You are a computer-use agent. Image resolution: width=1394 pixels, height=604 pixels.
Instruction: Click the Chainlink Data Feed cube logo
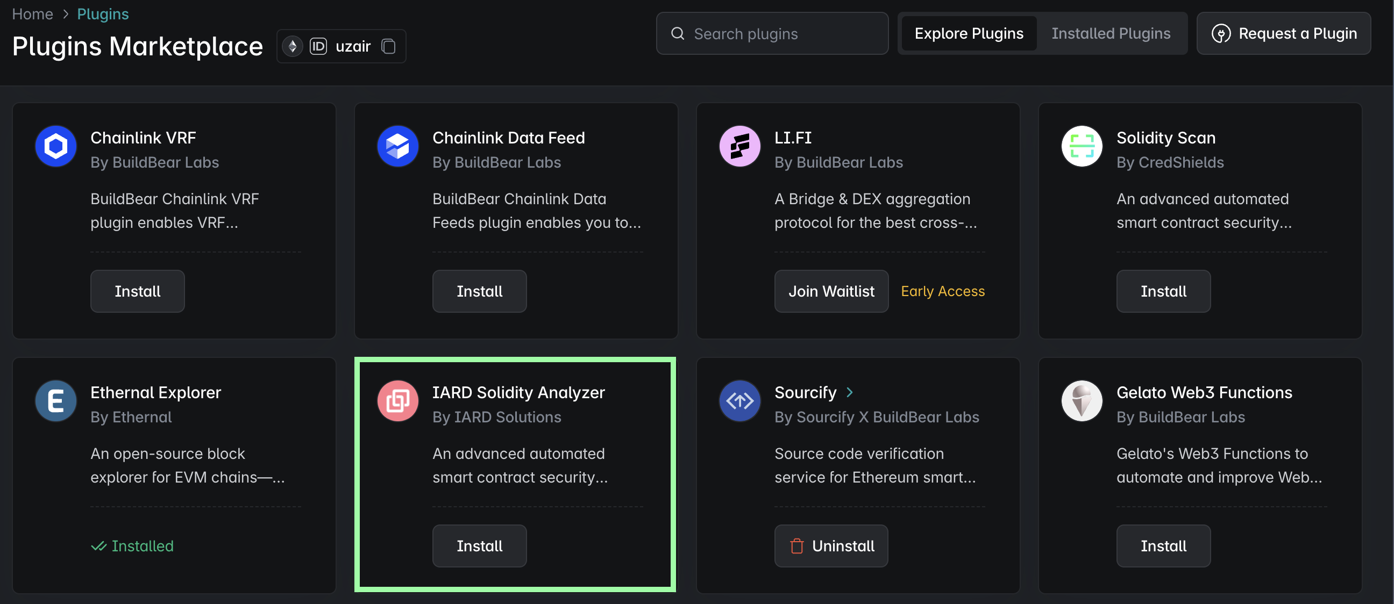[x=398, y=146]
